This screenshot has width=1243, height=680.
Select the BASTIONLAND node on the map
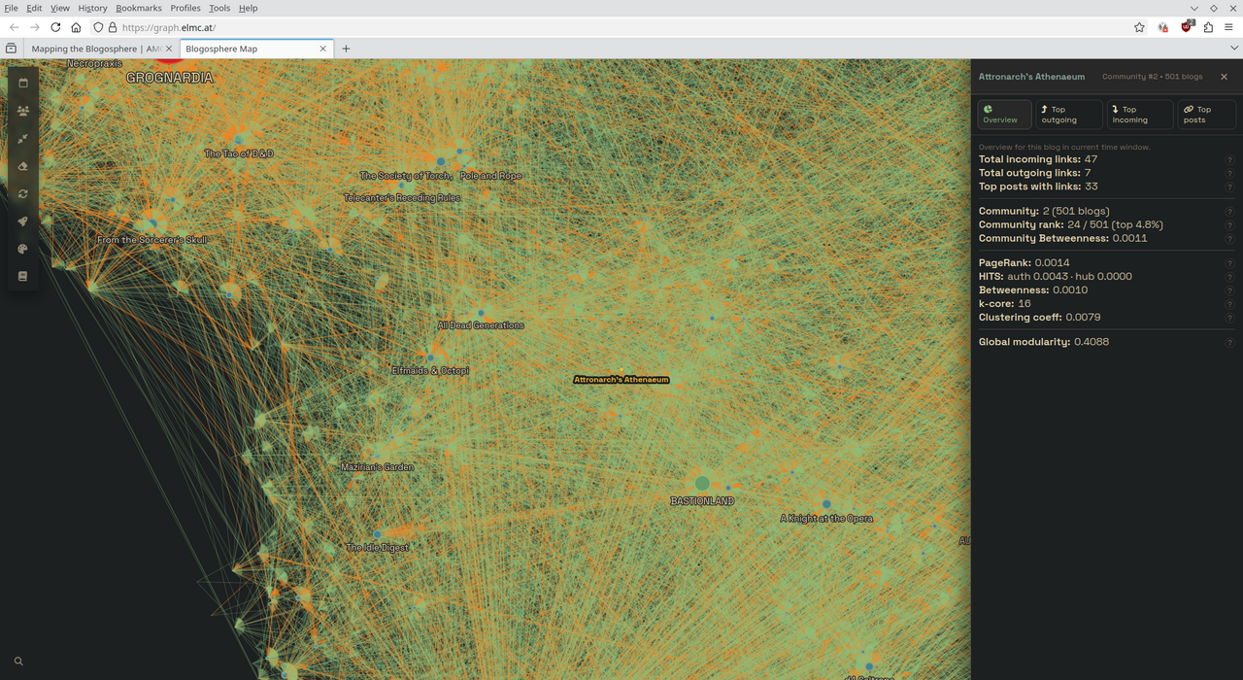click(x=702, y=484)
